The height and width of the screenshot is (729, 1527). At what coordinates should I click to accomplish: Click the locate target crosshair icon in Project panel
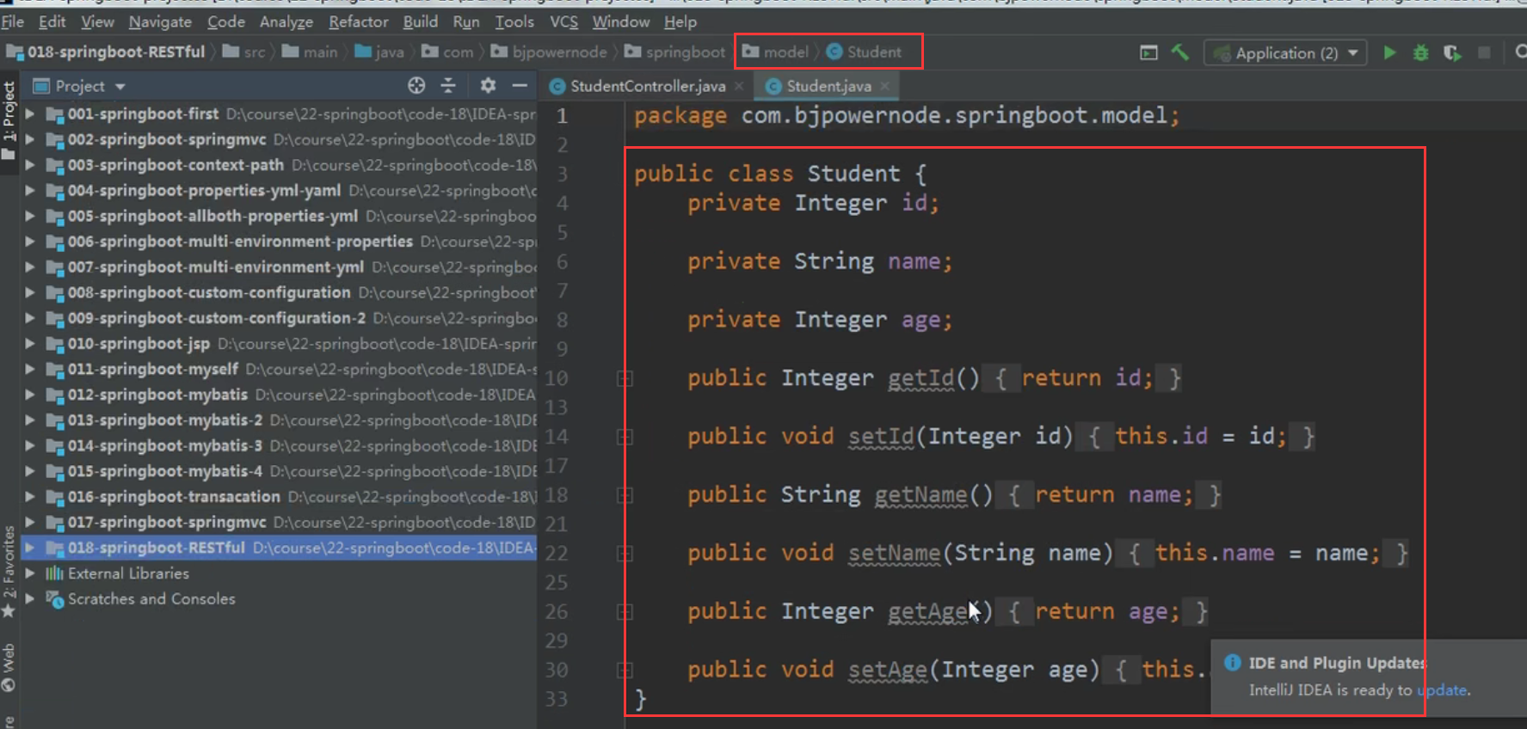point(416,85)
